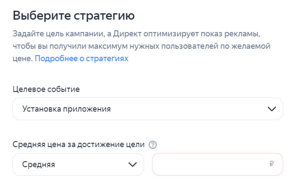The height and width of the screenshot is (180, 296).
Task: Open the "Целевое событие" dropdown field
Action: point(147,109)
